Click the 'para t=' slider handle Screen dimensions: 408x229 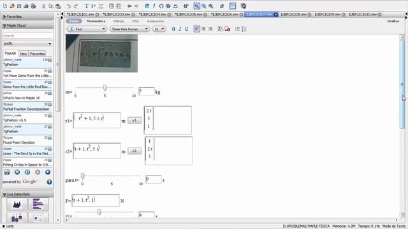pyautogui.click(x=82, y=176)
